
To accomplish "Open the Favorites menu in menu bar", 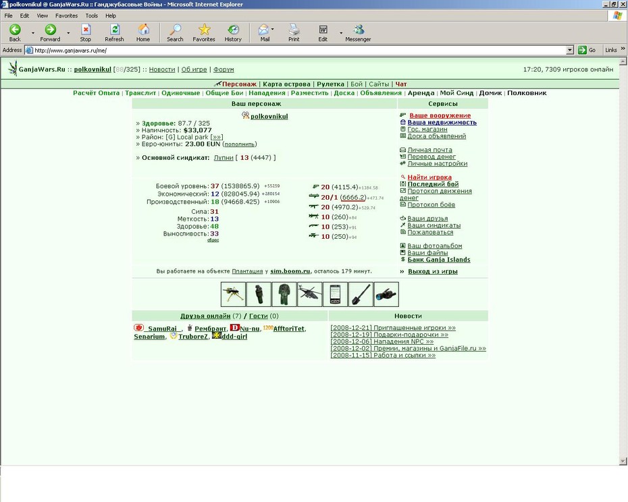I will (66, 16).
